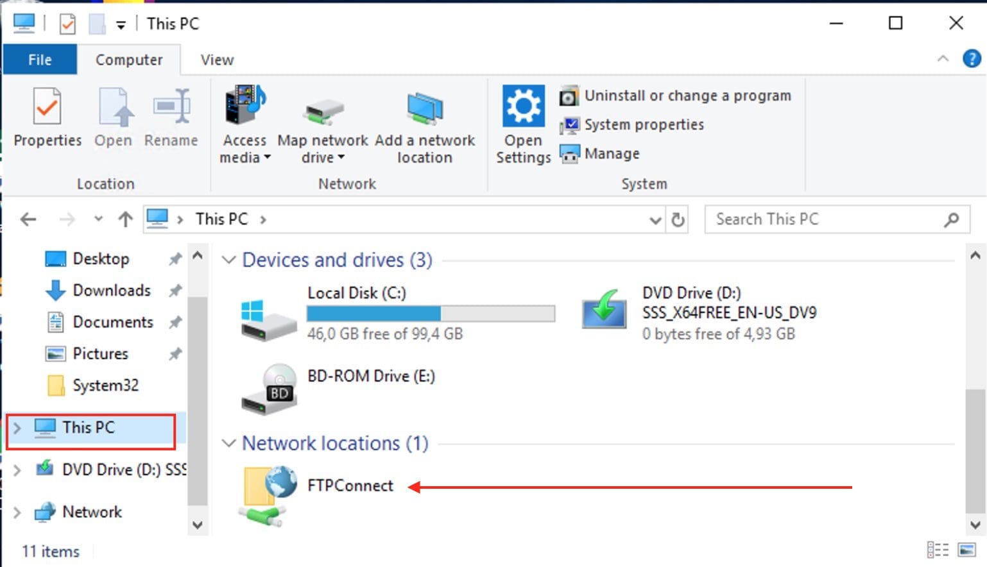The width and height of the screenshot is (987, 567).
Task: Click the Map network drive icon
Action: point(323,113)
